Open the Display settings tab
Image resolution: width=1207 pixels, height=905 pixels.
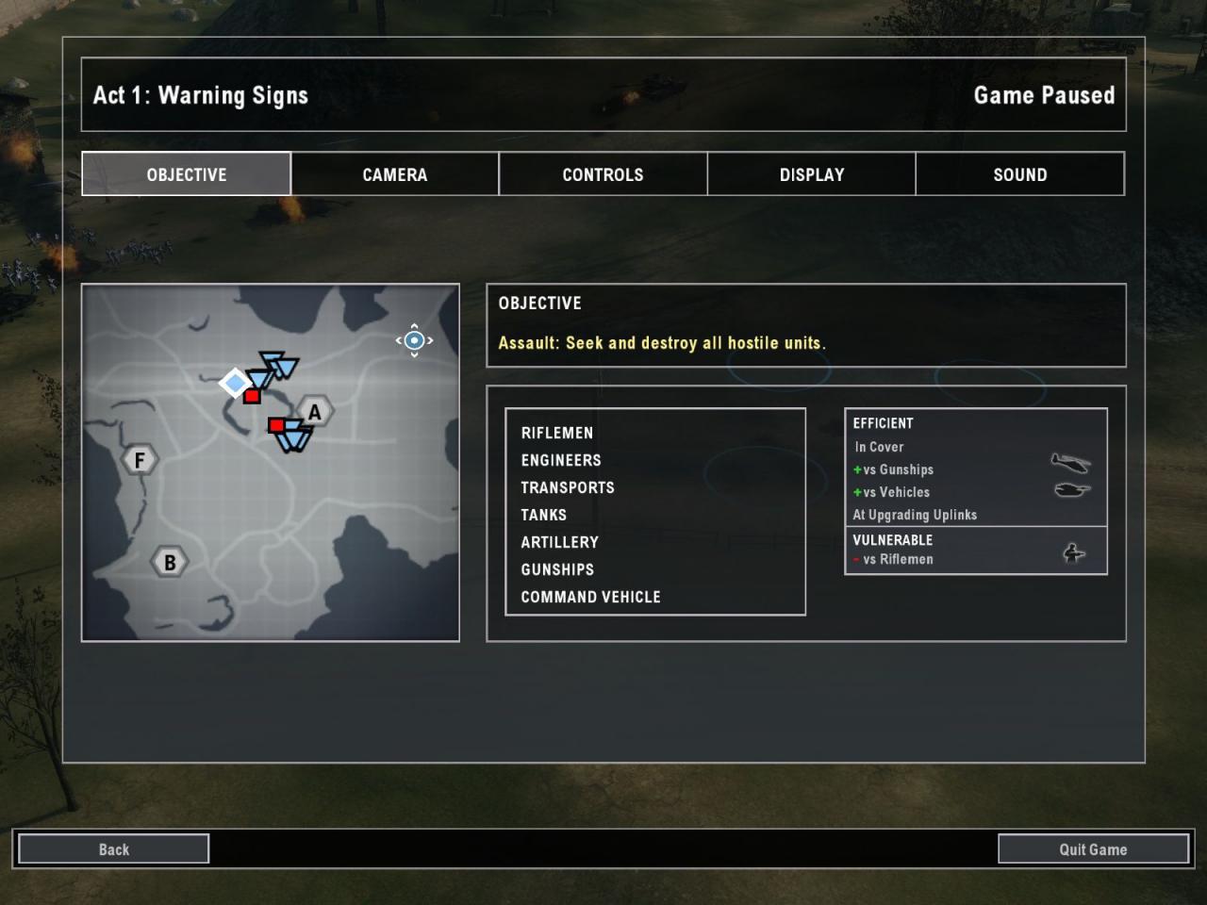(x=812, y=174)
